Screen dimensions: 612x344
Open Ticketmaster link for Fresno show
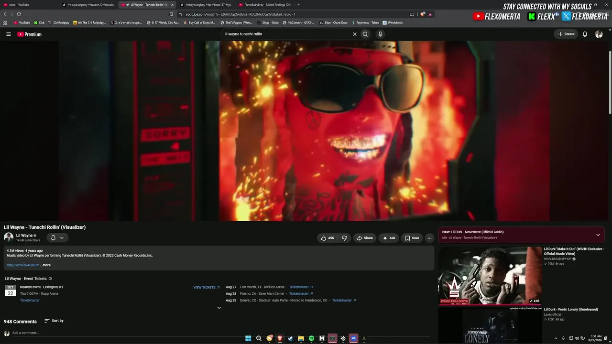pyautogui.click(x=301, y=294)
